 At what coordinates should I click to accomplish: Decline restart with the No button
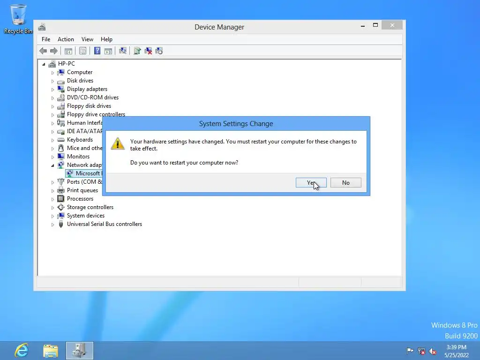[x=345, y=182]
